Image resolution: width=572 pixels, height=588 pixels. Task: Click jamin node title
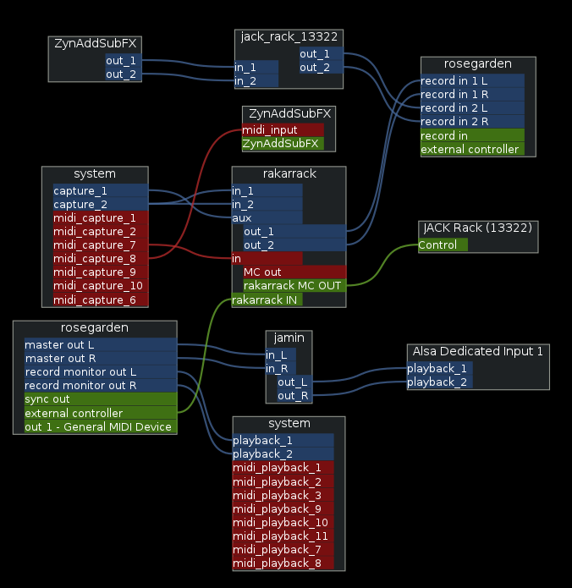tap(289, 338)
